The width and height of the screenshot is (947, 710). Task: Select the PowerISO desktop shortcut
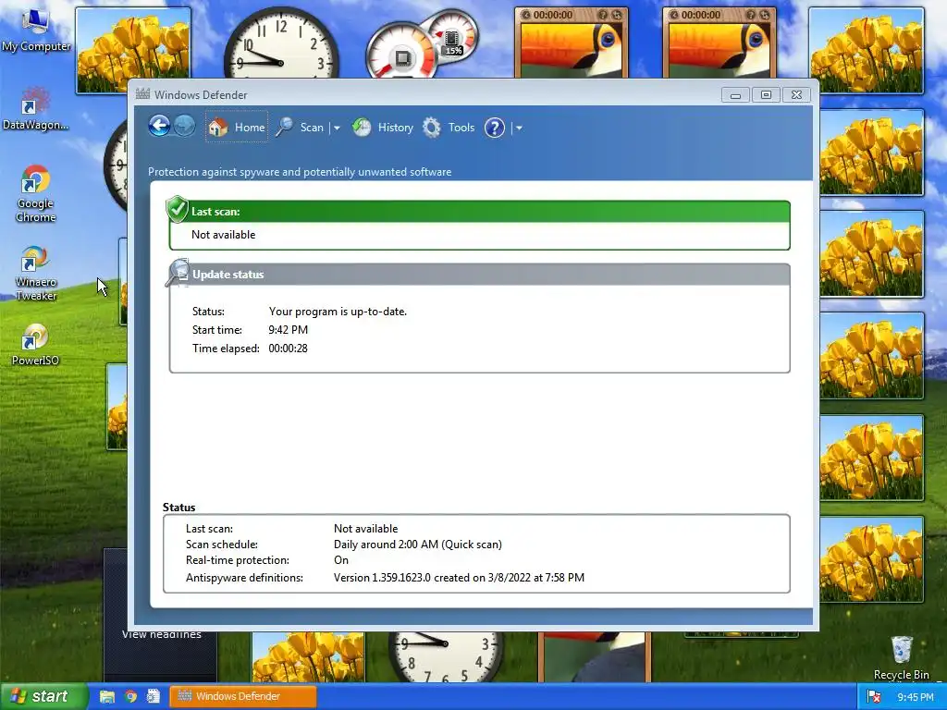(36, 345)
